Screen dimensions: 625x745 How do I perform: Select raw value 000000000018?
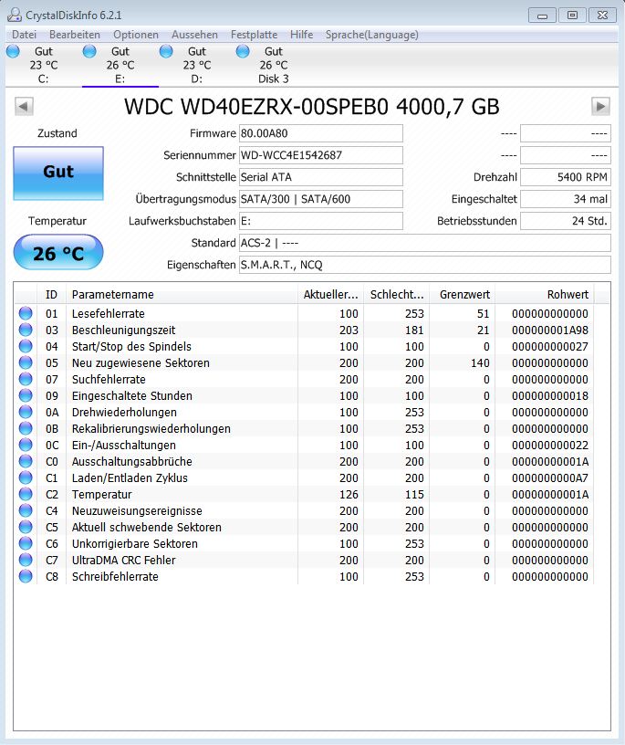coord(550,396)
